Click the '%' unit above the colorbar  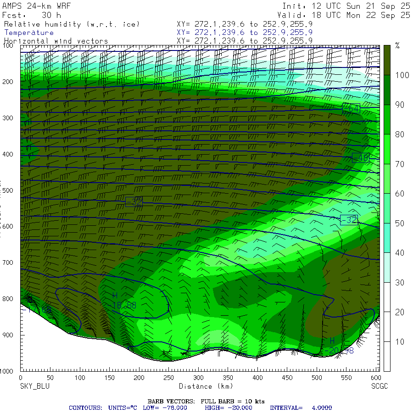[x=397, y=45]
